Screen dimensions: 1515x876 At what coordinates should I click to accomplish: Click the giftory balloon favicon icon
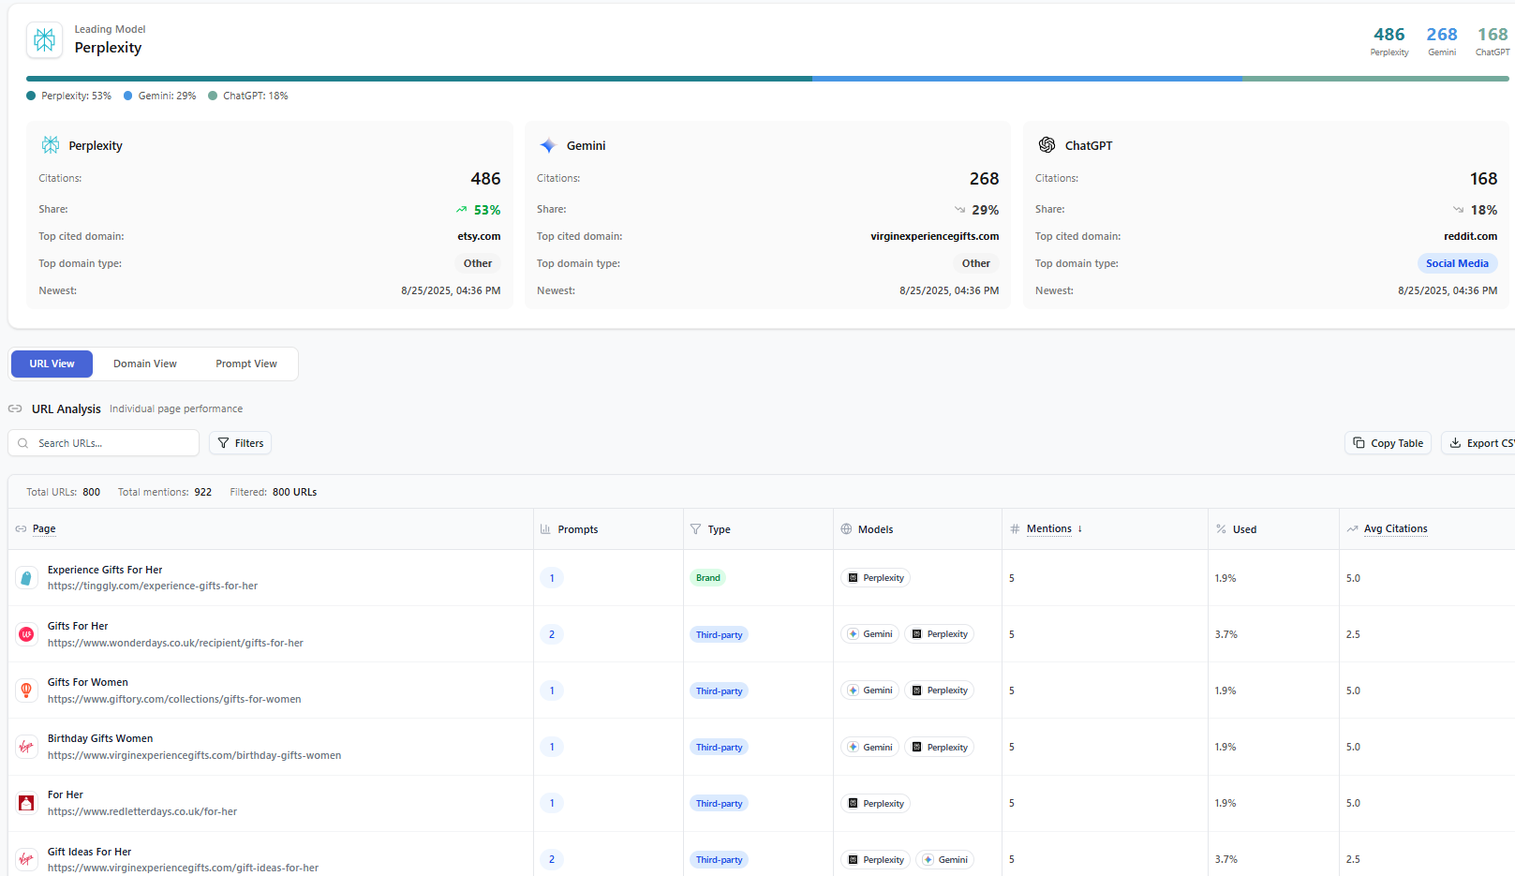[26, 690]
